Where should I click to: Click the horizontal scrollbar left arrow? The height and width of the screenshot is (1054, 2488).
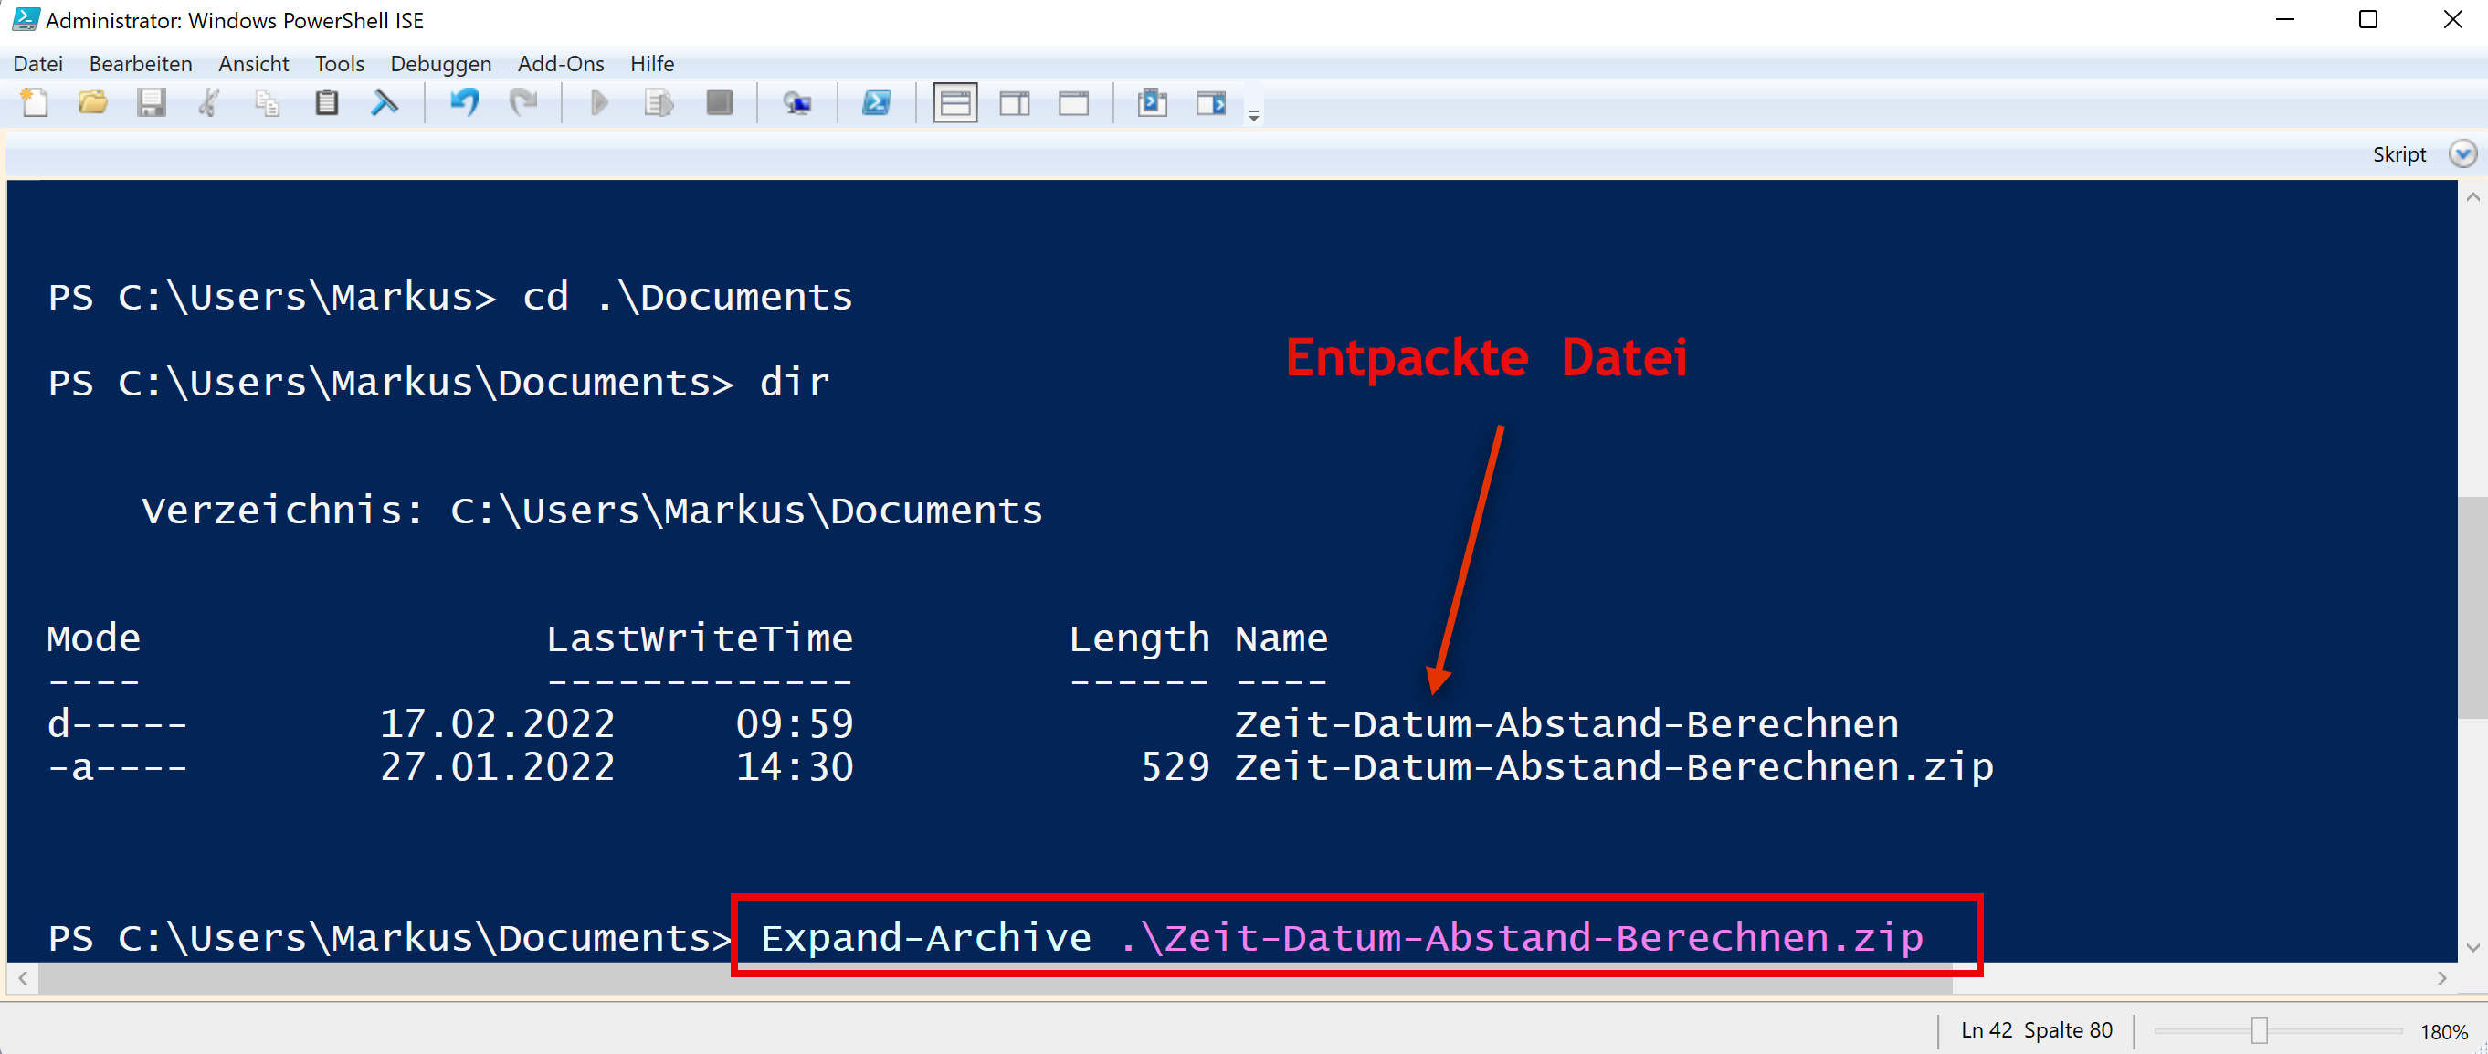click(23, 978)
